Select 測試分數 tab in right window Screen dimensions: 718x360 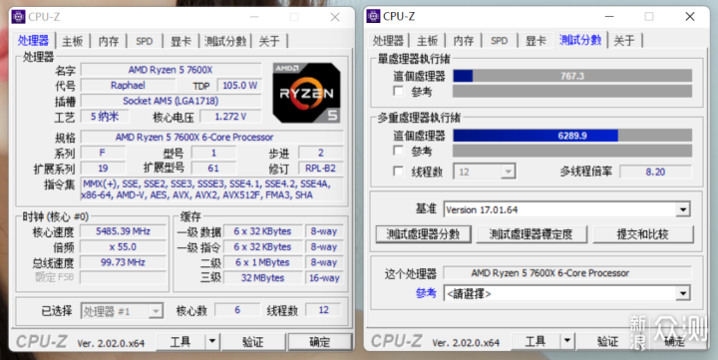click(580, 40)
